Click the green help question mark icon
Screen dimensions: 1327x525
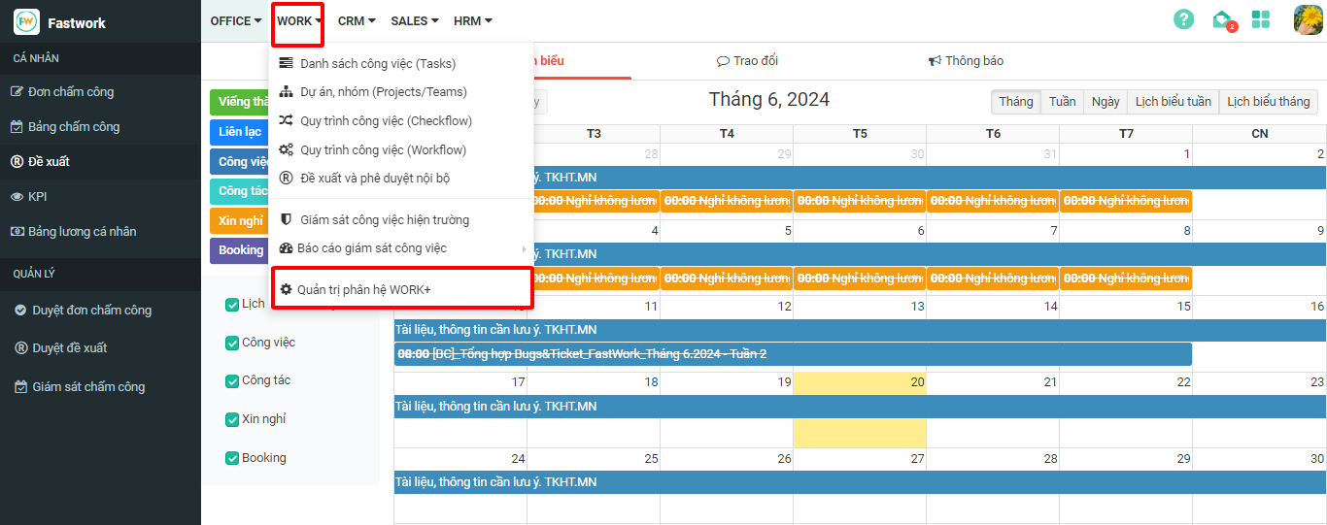click(1183, 19)
